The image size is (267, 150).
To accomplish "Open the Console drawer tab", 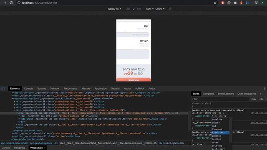I will tap(6, 148).
